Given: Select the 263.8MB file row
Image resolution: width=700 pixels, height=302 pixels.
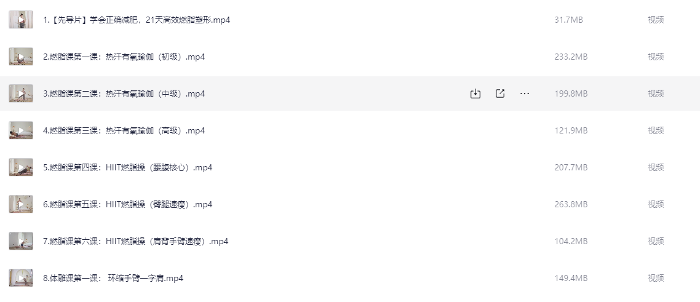Looking at the screenshot, I should pos(350,204).
